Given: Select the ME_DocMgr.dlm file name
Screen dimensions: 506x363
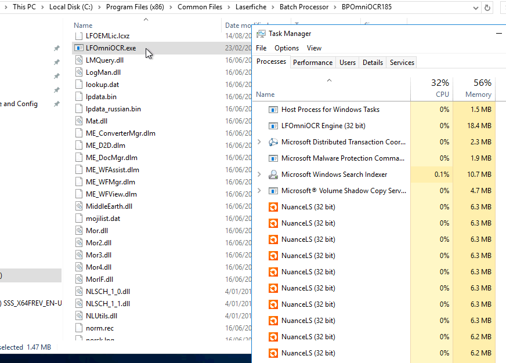Looking at the screenshot, I should [x=111, y=158].
